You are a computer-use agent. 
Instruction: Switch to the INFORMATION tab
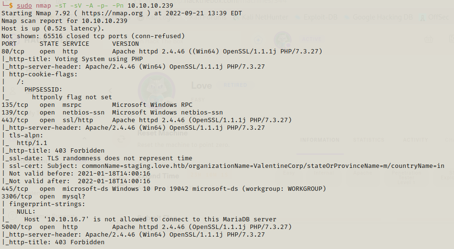[x=320, y=140]
